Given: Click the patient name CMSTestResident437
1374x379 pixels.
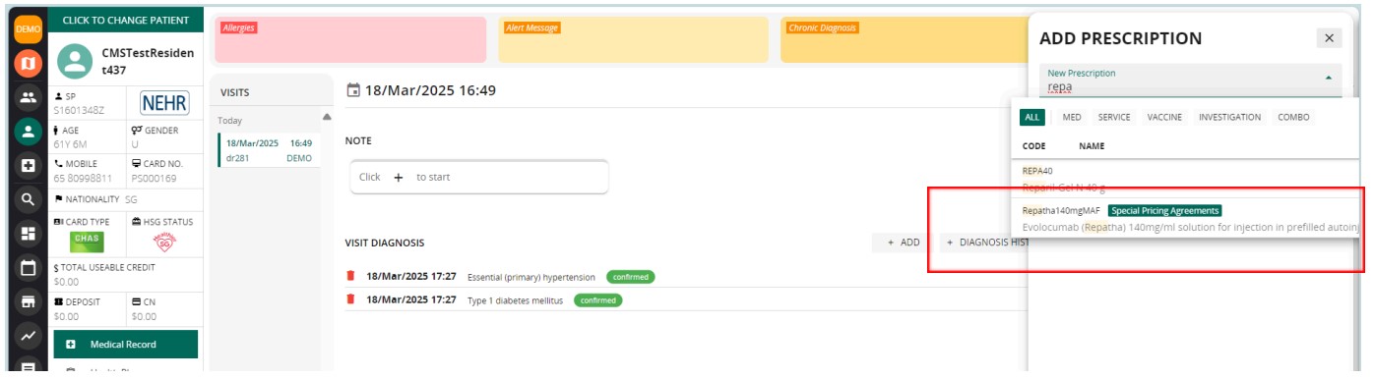Looking at the screenshot, I should click(148, 62).
